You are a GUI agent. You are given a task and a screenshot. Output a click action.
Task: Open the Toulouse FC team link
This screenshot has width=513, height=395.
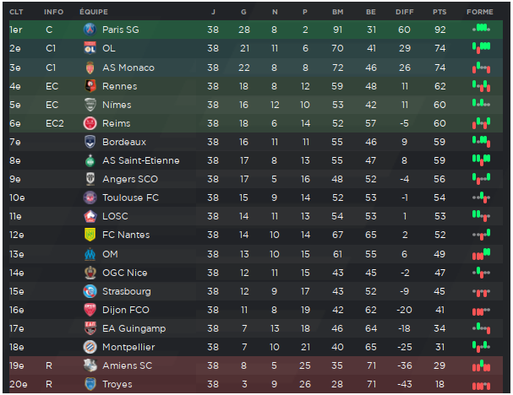click(x=130, y=197)
